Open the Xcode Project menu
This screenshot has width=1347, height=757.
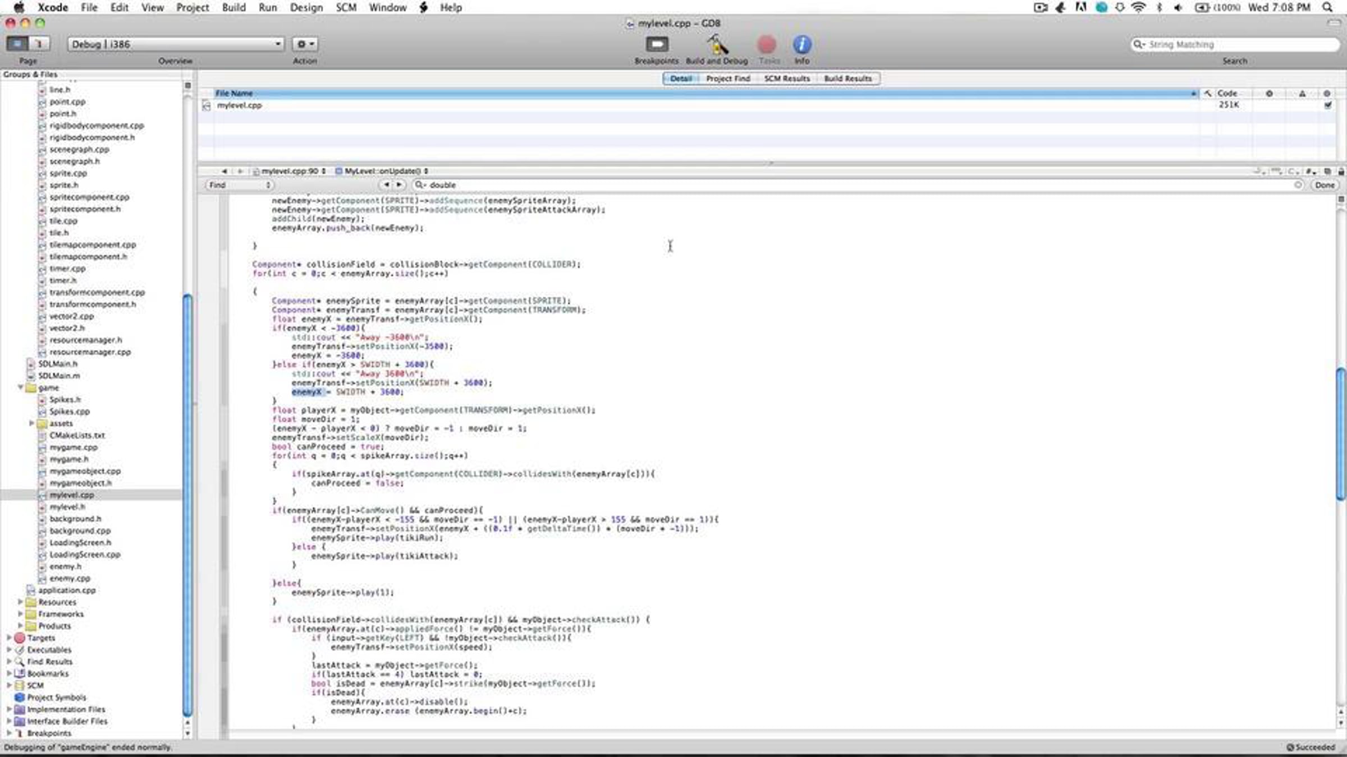[x=193, y=7]
